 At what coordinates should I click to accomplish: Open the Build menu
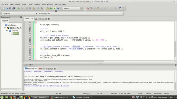click(31, 4)
